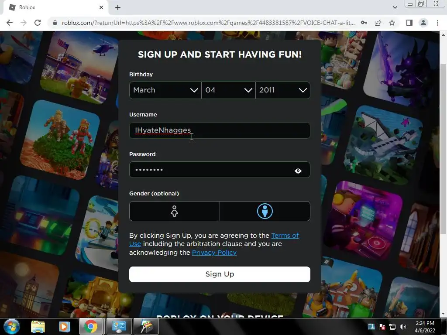Open the network tray icon
The height and width of the screenshot is (335, 447).
[x=392, y=327]
